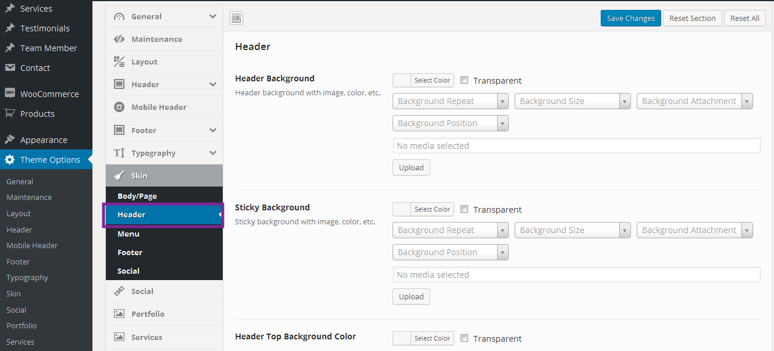Viewport: 774px width, 351px height.
Task: Click the Theme Options gear icon
Action: (10, 160)
